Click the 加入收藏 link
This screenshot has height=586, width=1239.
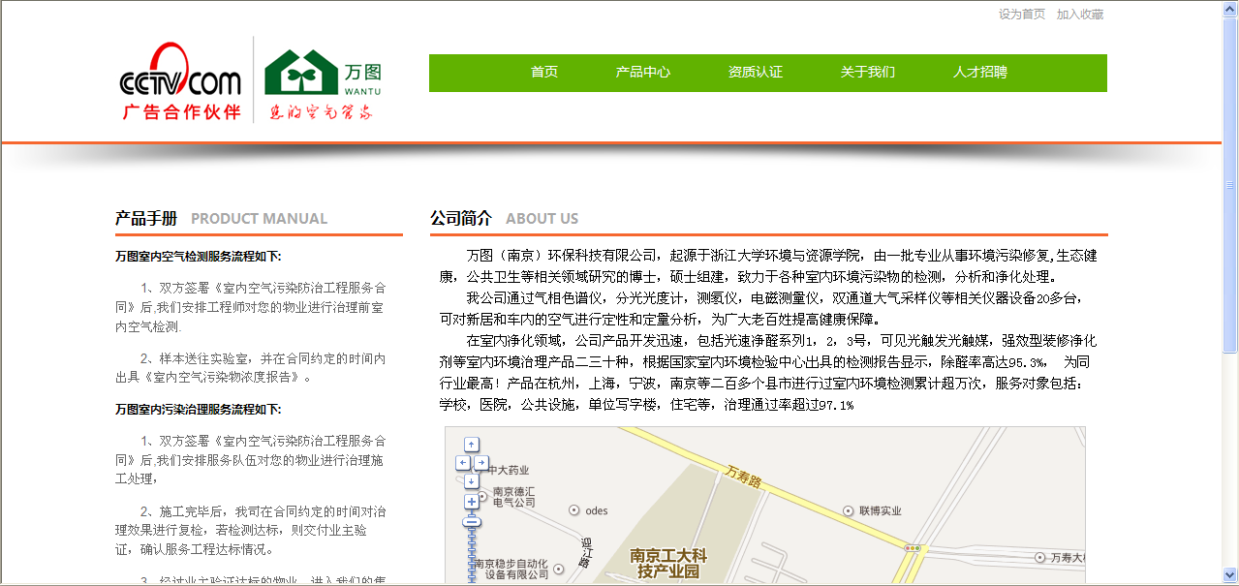(x=1080, y=15)
